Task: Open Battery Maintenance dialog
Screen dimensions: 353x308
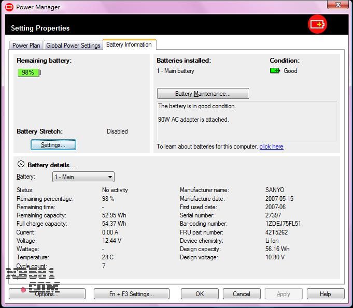Action: [x=203, y=94]
